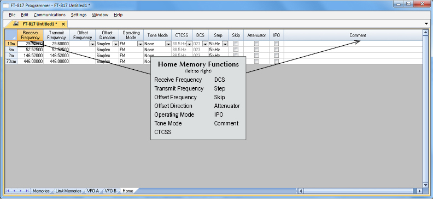
Task: Select 70cm Transmit Frequency 446.00000 cell
Action: coord(57,62)
